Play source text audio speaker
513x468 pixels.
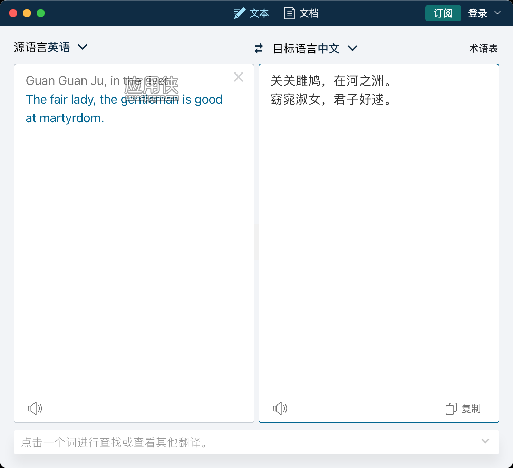tap(35, 408)
